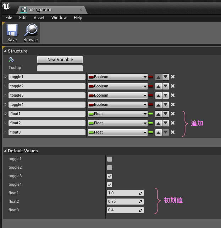Open float1 Float type dropdown
The image size is (221, 228).
tap(118, 114)
